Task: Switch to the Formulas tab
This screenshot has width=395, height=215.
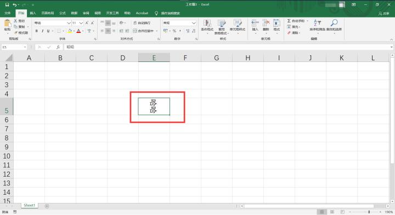Action: point(63,13)
